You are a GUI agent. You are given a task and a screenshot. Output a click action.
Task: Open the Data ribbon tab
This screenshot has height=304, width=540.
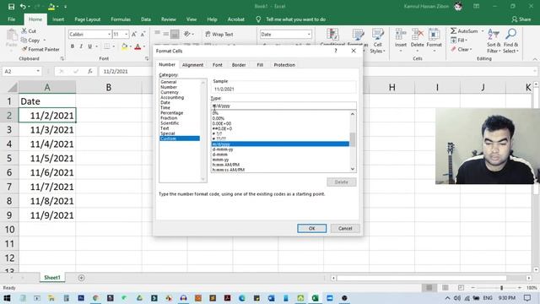[x=146, y=19]
